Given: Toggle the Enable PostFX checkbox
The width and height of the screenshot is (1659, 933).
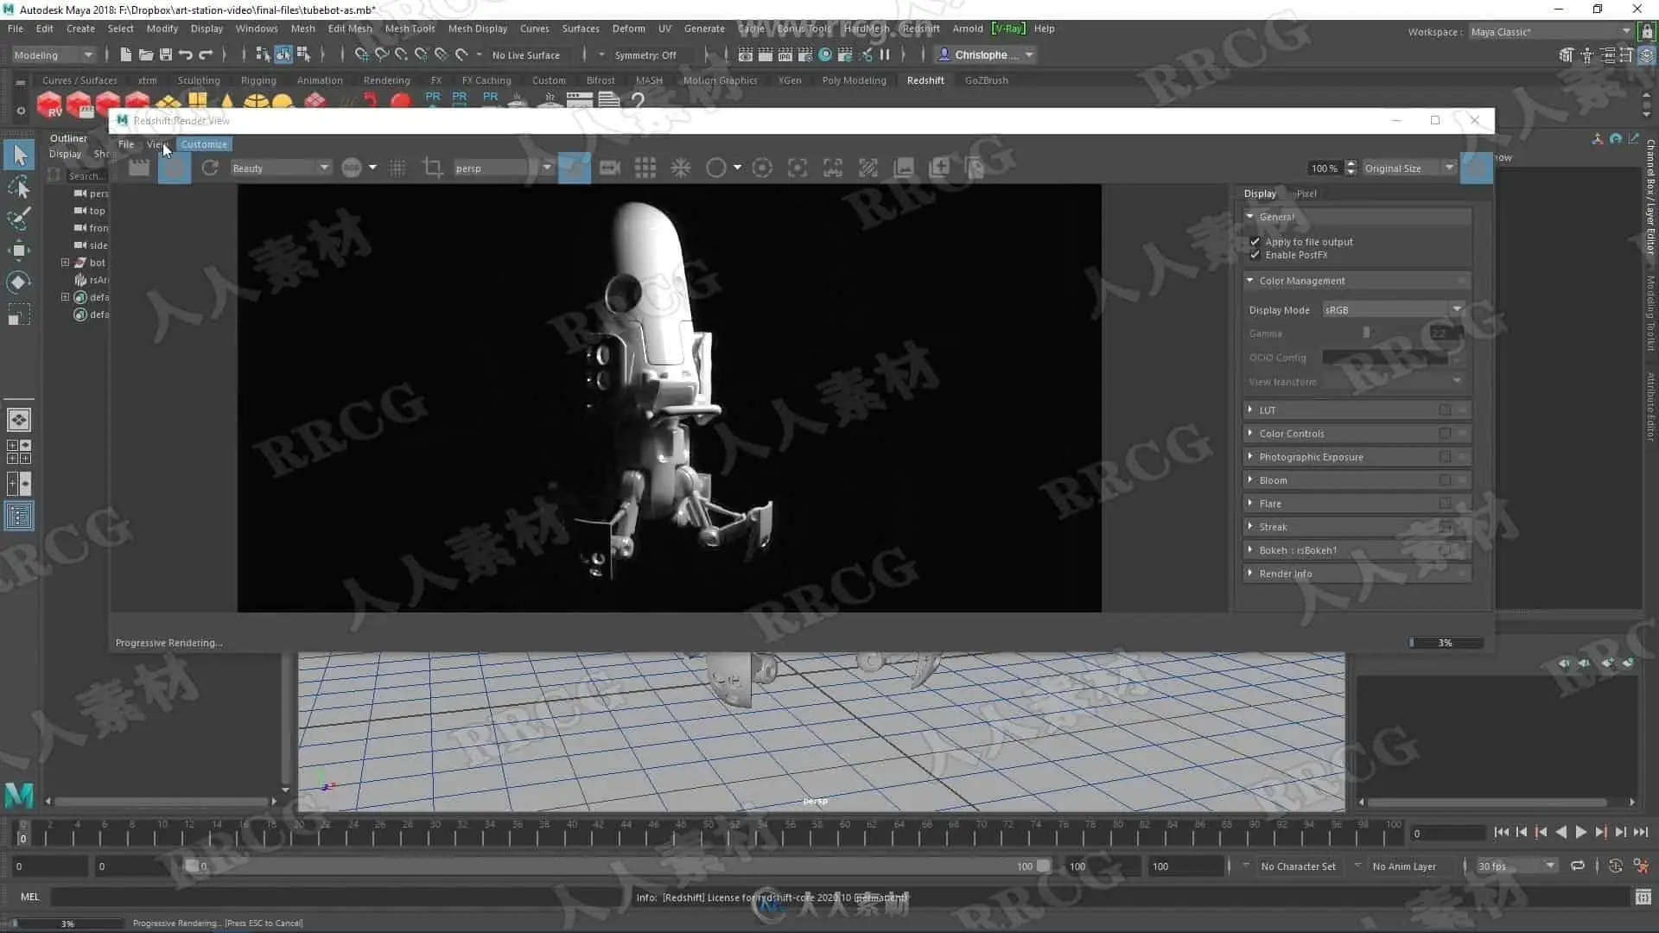Looking at the screenshot, I should click(x=1255, y=255).
